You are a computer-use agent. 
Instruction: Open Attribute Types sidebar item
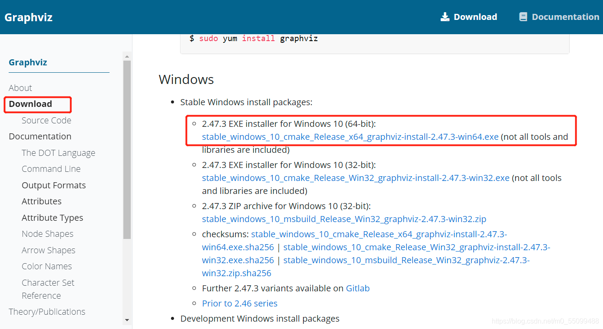52,218
